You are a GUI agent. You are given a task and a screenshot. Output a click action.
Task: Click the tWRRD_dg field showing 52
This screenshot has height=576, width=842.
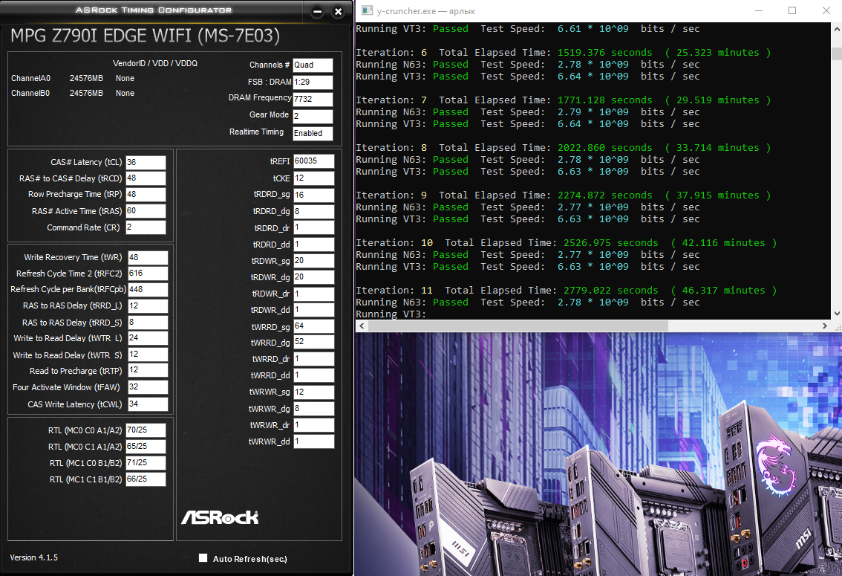(x=313, y=342)
